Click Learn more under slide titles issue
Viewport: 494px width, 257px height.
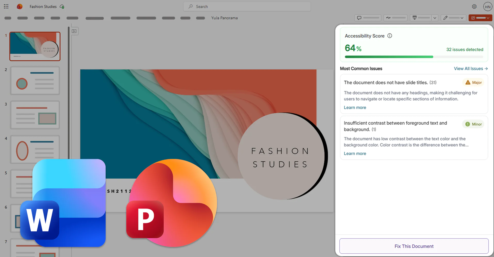point(355,108)
